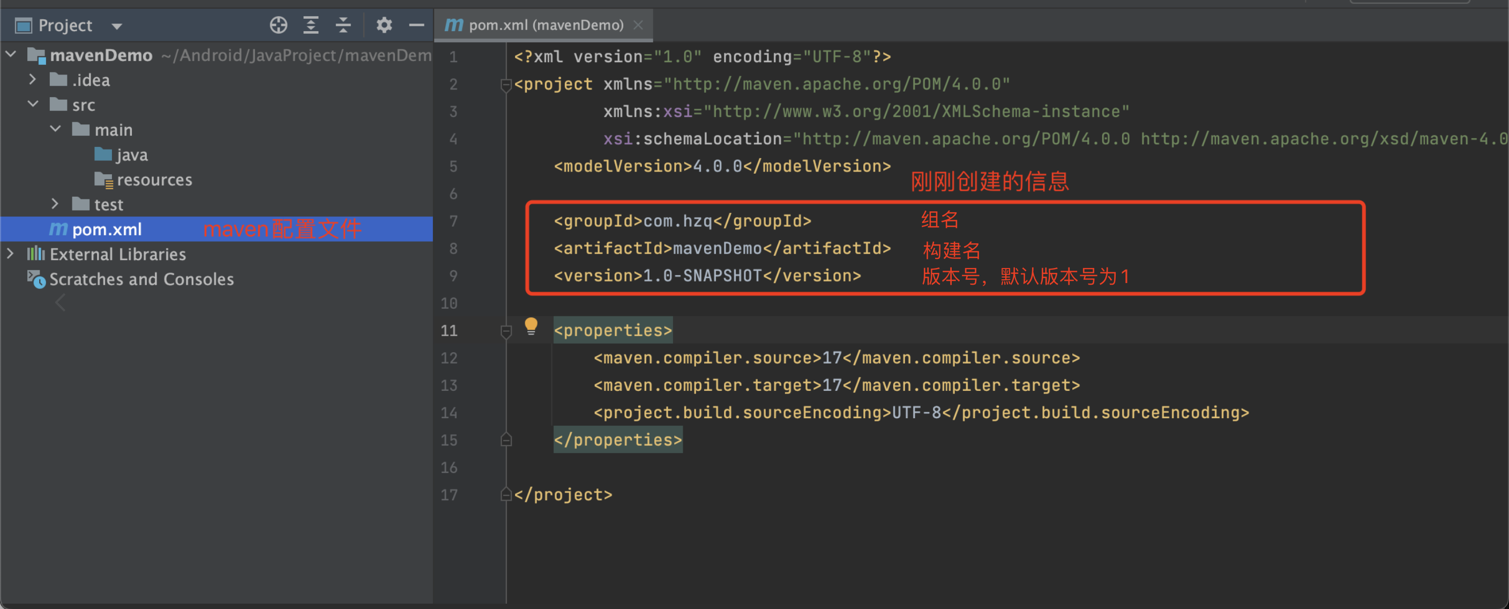This screenshot has width=1509, height=609.
Task: Click maven.compiler.target line in editor
Action: point(836,385)
